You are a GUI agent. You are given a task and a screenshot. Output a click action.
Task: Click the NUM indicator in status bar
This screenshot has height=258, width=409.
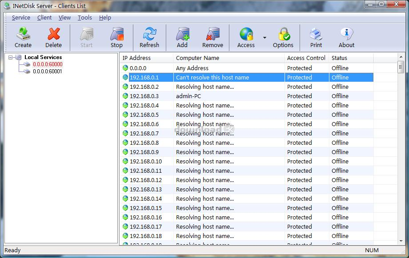click(372, 250)
